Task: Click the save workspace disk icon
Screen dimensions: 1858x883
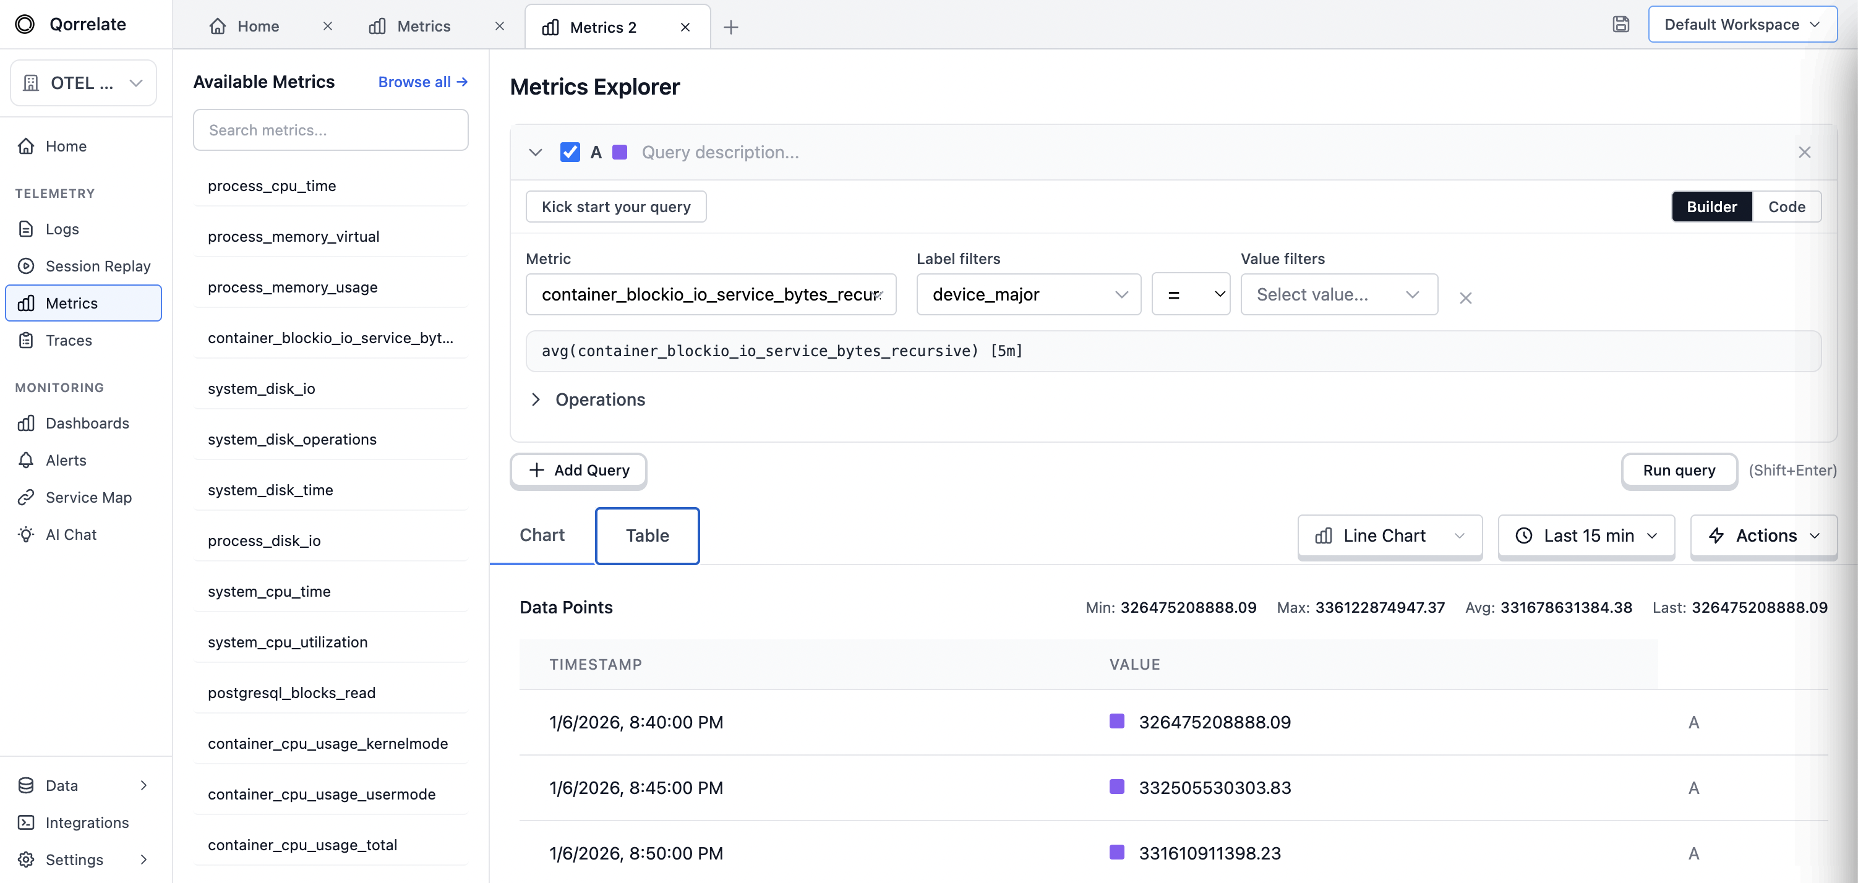Action: (1622, 23)
